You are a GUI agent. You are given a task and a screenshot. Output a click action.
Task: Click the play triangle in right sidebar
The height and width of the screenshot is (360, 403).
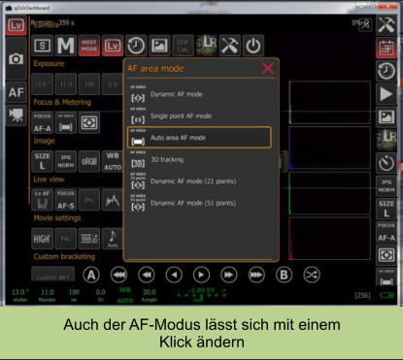pos(386,94)
